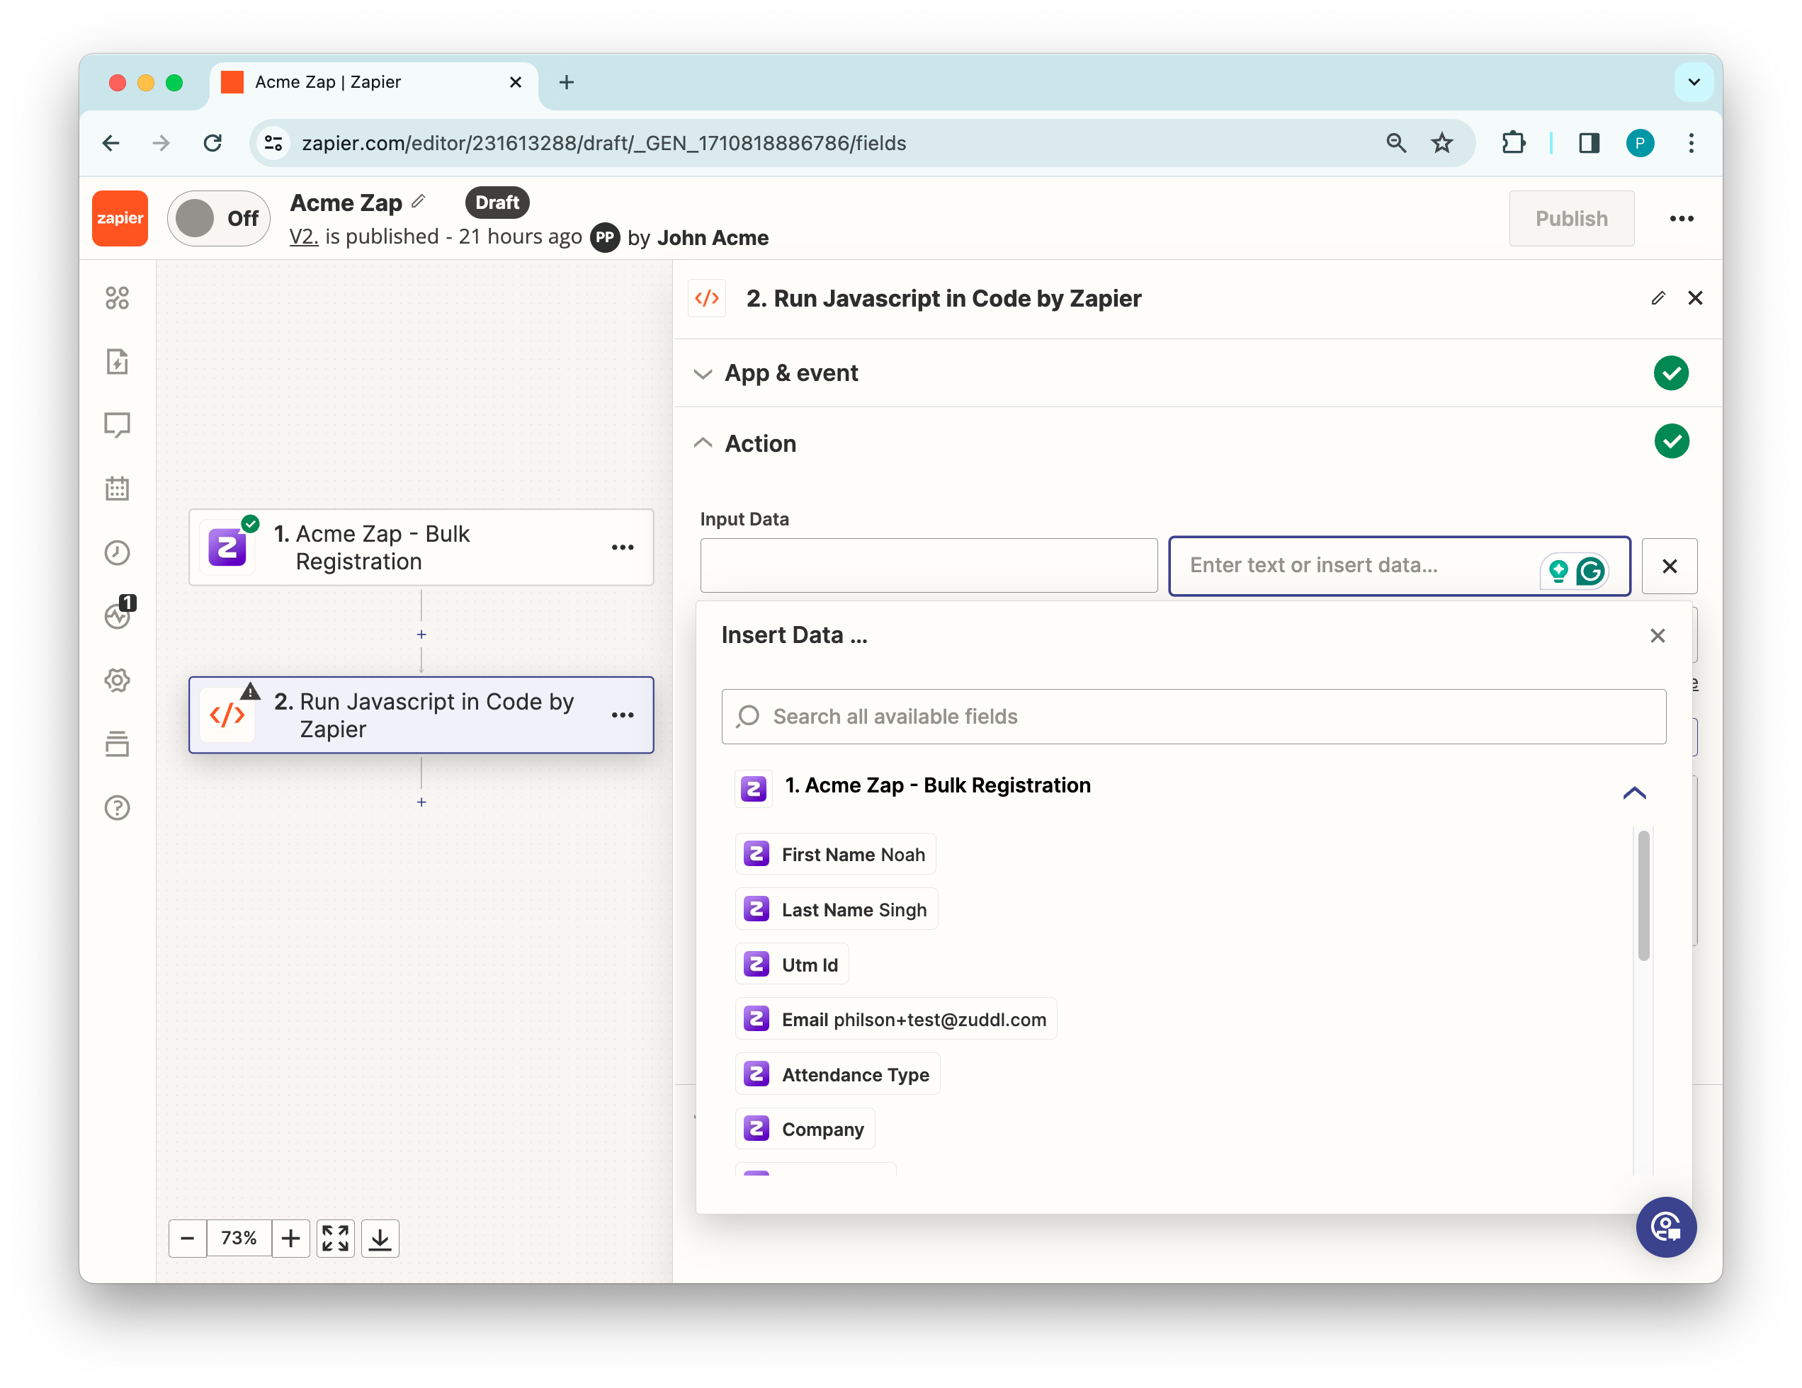Click the pencil icon to rename step
This screenshot has height=1388, width=1802.
pos(1658,297)
